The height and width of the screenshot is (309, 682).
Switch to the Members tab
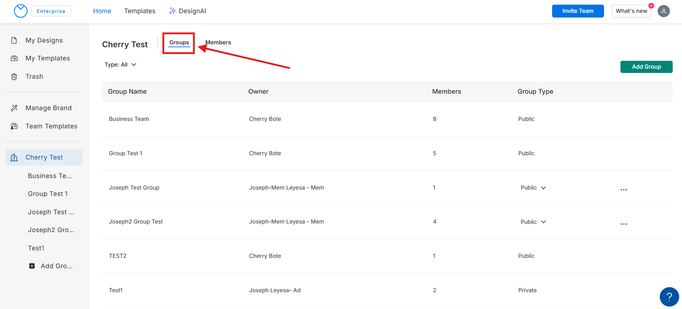(x=218, y=43)
